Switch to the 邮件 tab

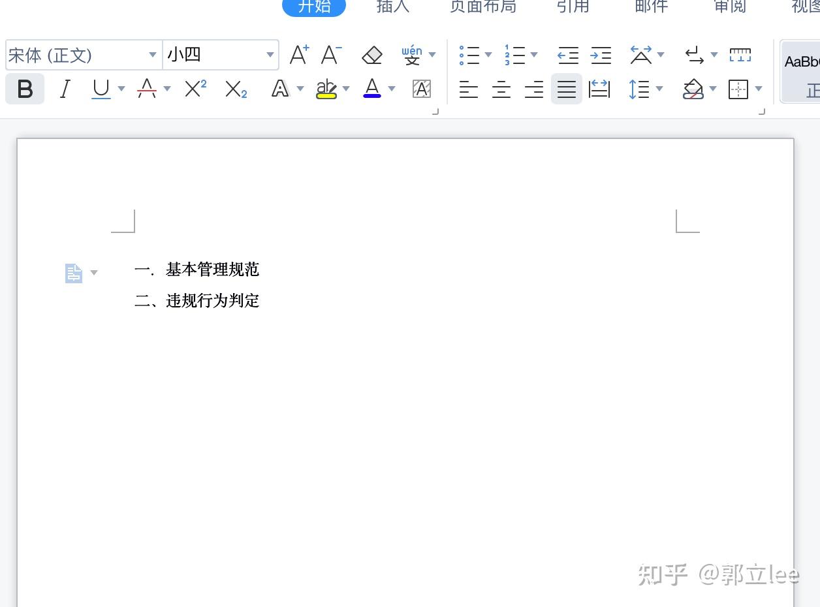tap(652, 7)
